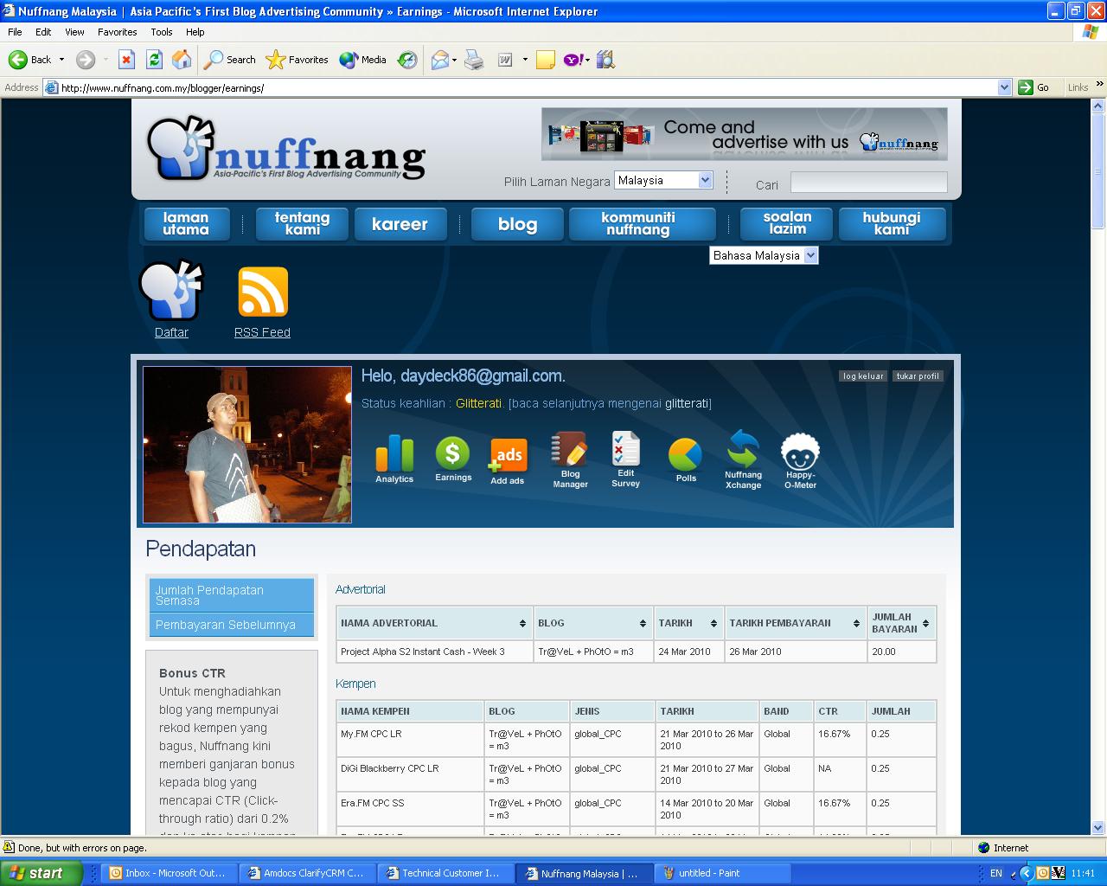Select Jumlah Pendapatan Semasa tab
This screenshot has height=886, width=1107.
[x=232, y=595]
